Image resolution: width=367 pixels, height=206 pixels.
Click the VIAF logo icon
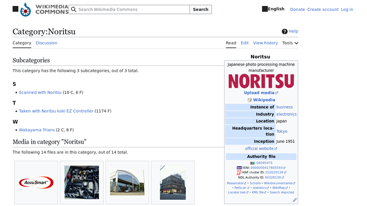tap(239, 173)
